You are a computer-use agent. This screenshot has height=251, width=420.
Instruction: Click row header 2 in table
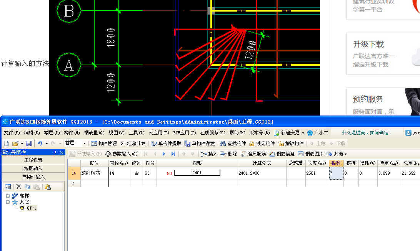tap(74, 183)
